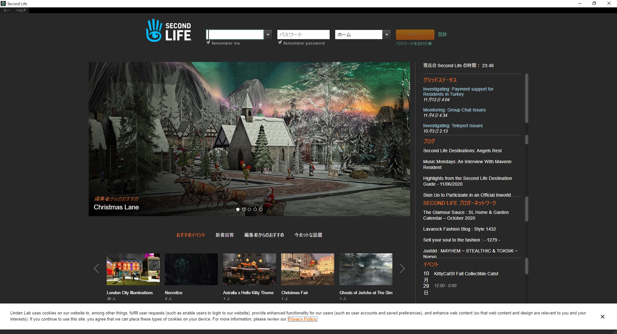Click the グリッドステータス heading
This screenshot has height=334, width=617.
[440, 80]
